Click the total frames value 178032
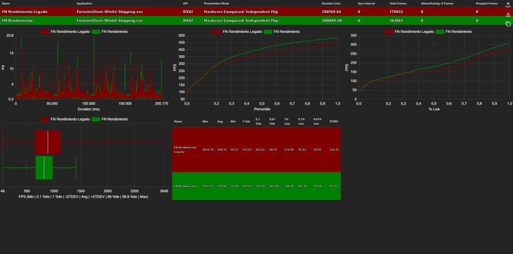The width and height of the screenshot is (513, 254). (x=396, y=12)
